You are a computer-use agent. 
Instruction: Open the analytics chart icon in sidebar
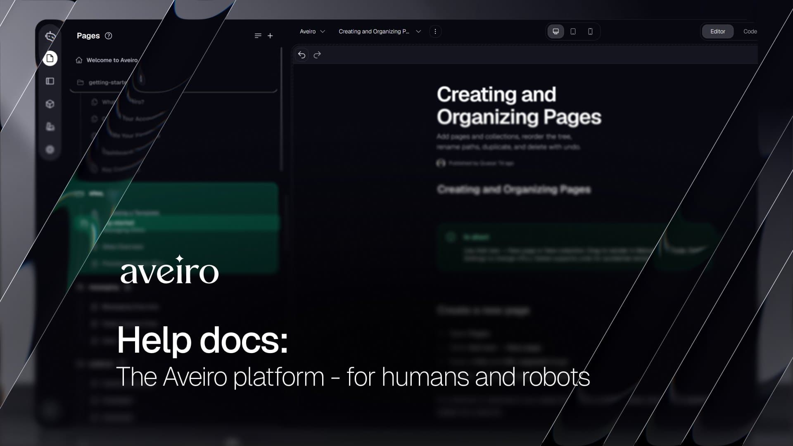50,127
